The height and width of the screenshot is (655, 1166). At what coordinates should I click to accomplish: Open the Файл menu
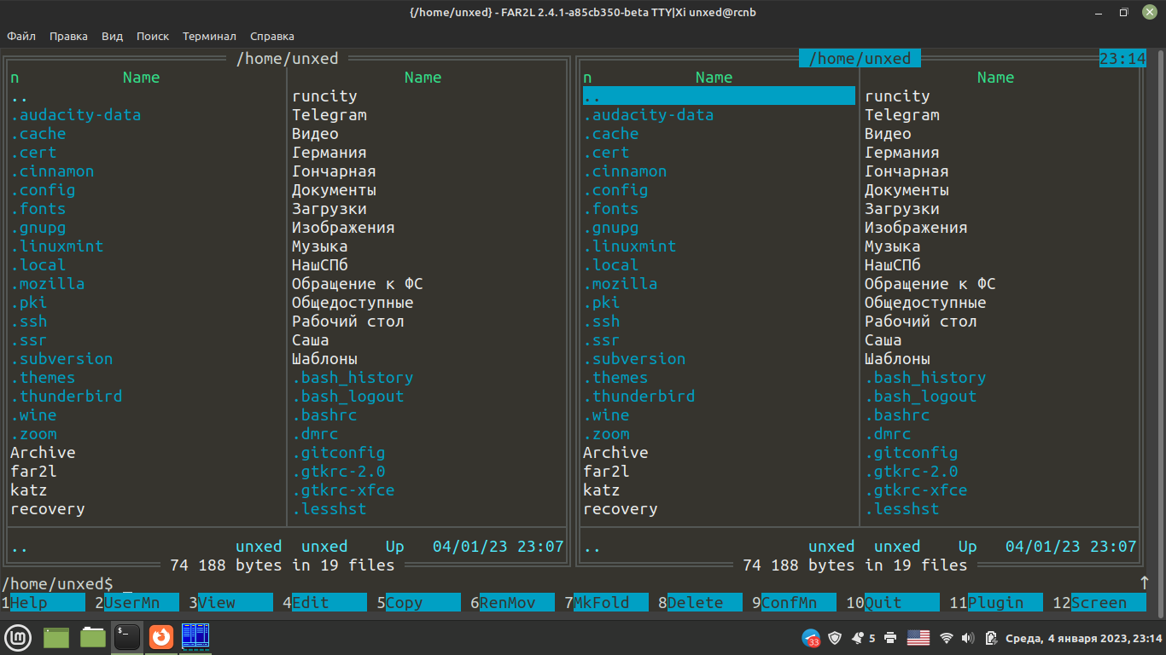click(20, 36)
